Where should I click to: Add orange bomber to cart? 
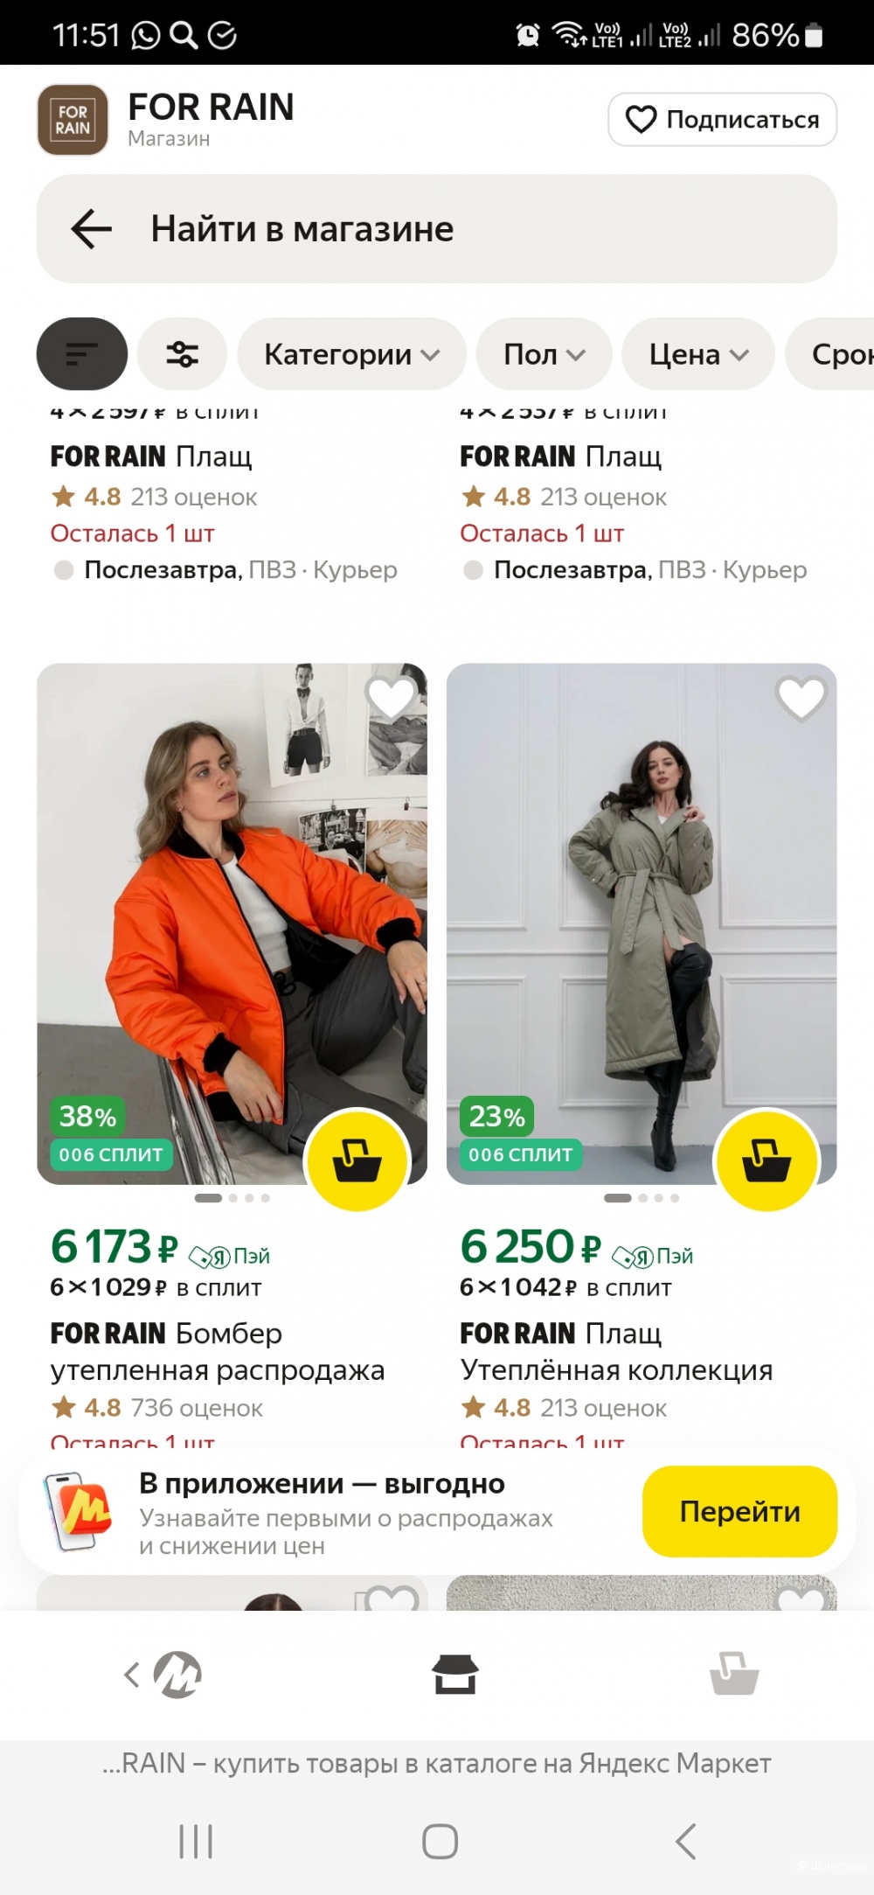pos(357,1160)
